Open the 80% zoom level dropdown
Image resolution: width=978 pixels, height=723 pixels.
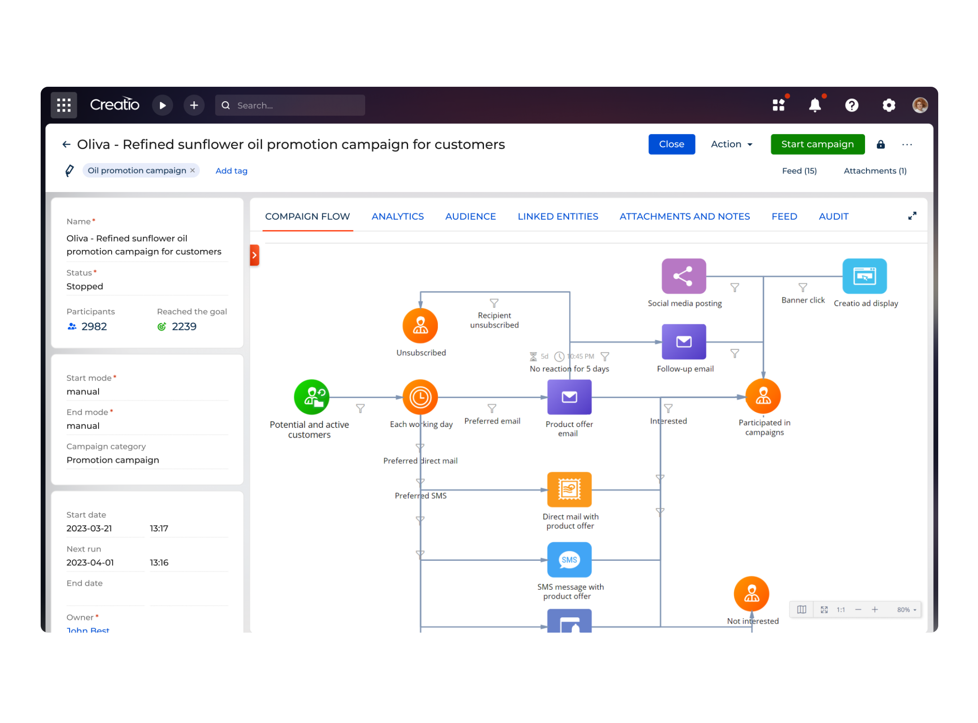905,609
